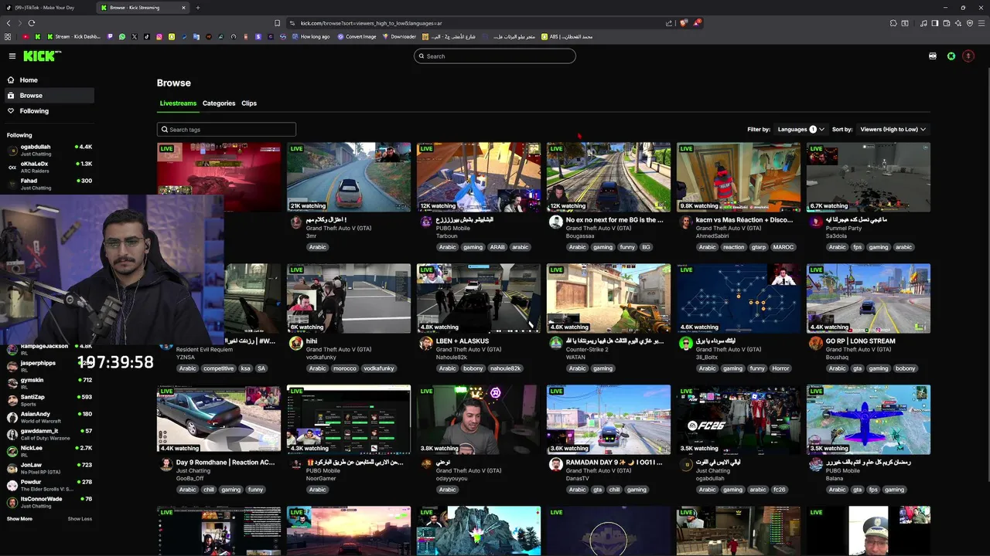990x556 pixels.
Task: Open NickLee channel in the sidebar
Action: [49, 451]
